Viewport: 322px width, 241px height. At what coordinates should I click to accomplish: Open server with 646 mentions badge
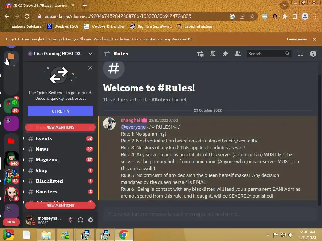(11, 158)
